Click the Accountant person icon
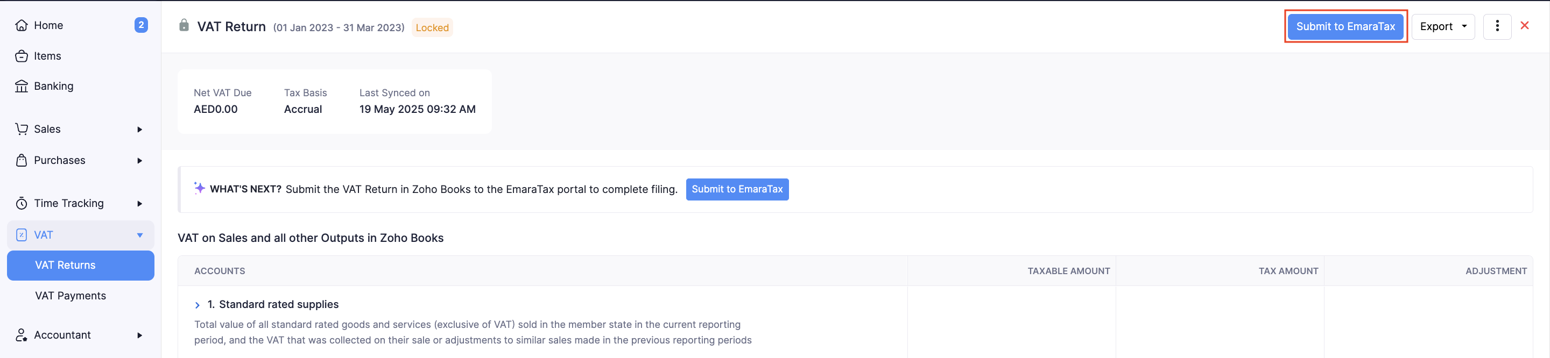This screenshot has height=358, width=1550. pos(22,335)
